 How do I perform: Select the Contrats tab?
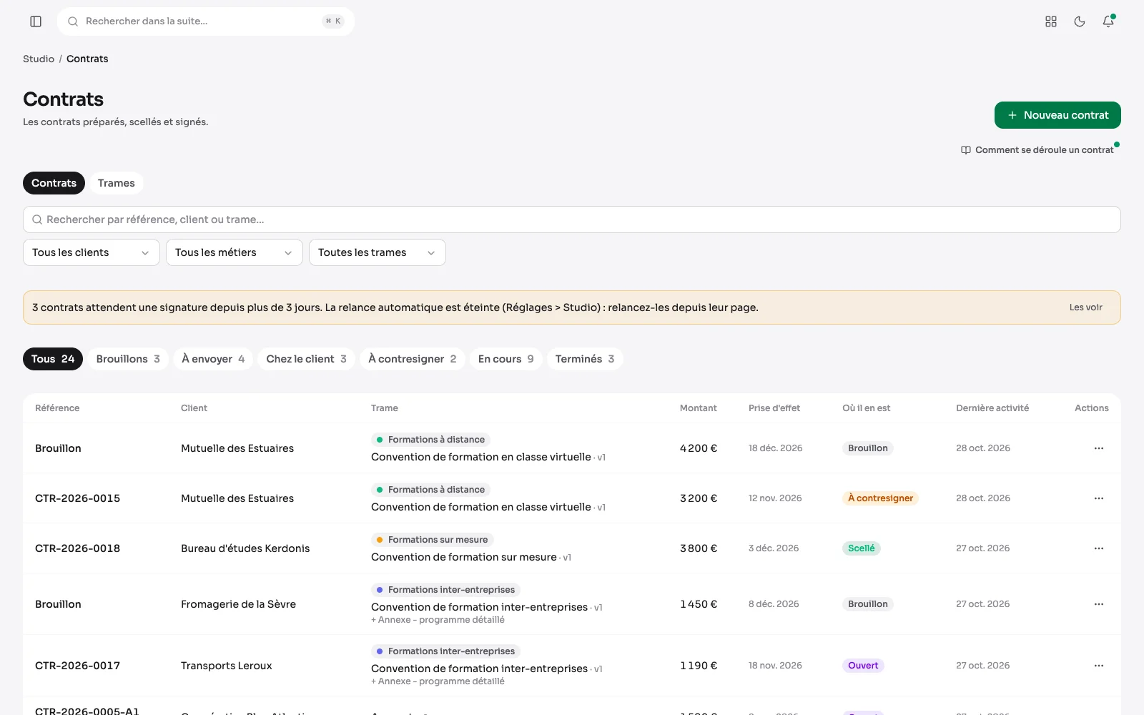[54, 183]
